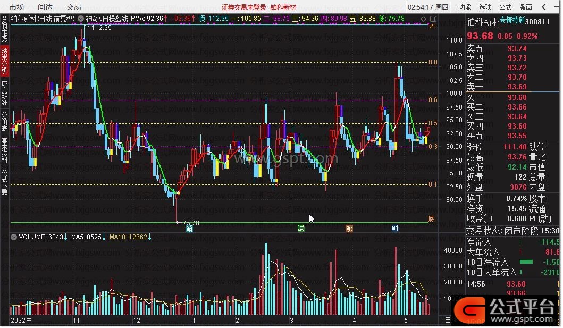Open the 选项 menu
The image size is (563, 328).
pos(485,7)
